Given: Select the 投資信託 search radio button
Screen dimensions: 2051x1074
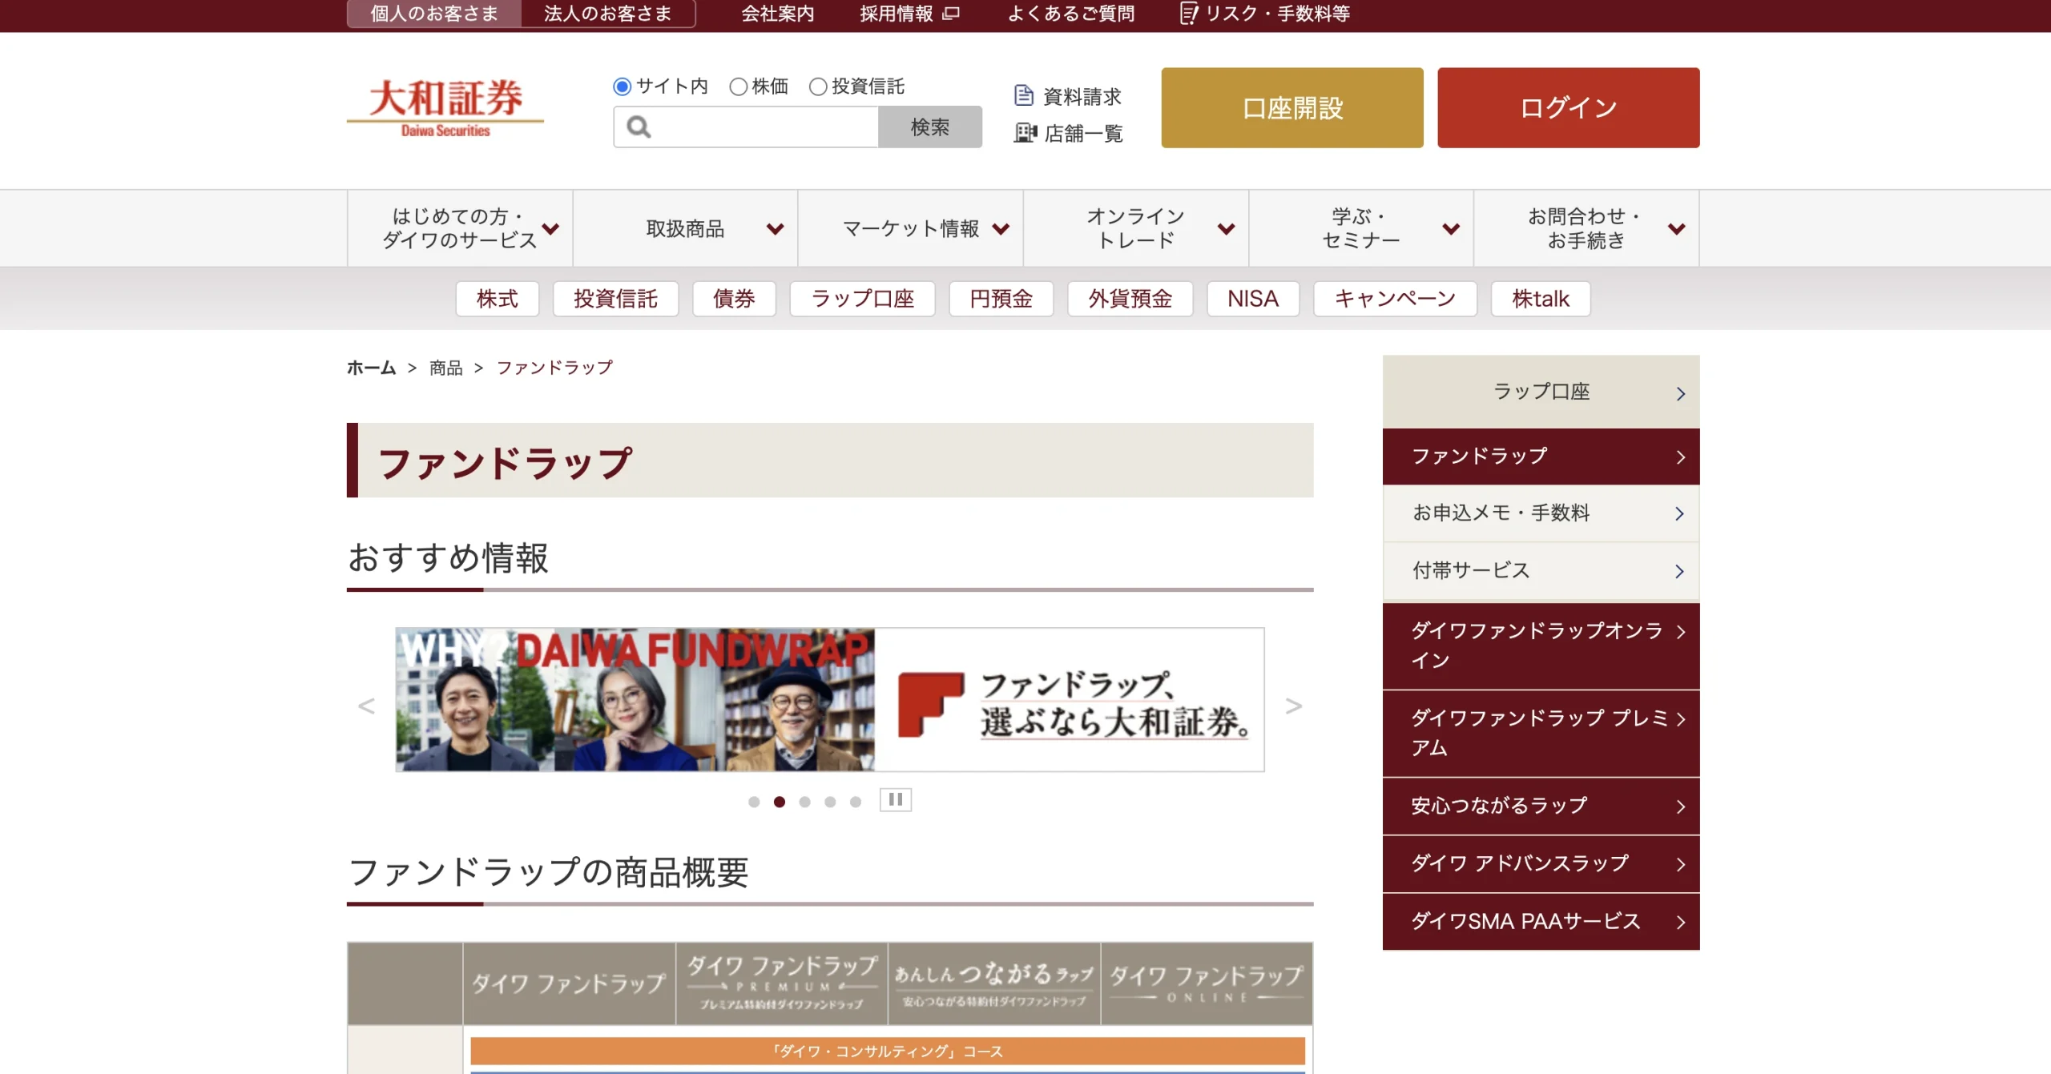Looking at the screenshot, I should pos(818,86).
